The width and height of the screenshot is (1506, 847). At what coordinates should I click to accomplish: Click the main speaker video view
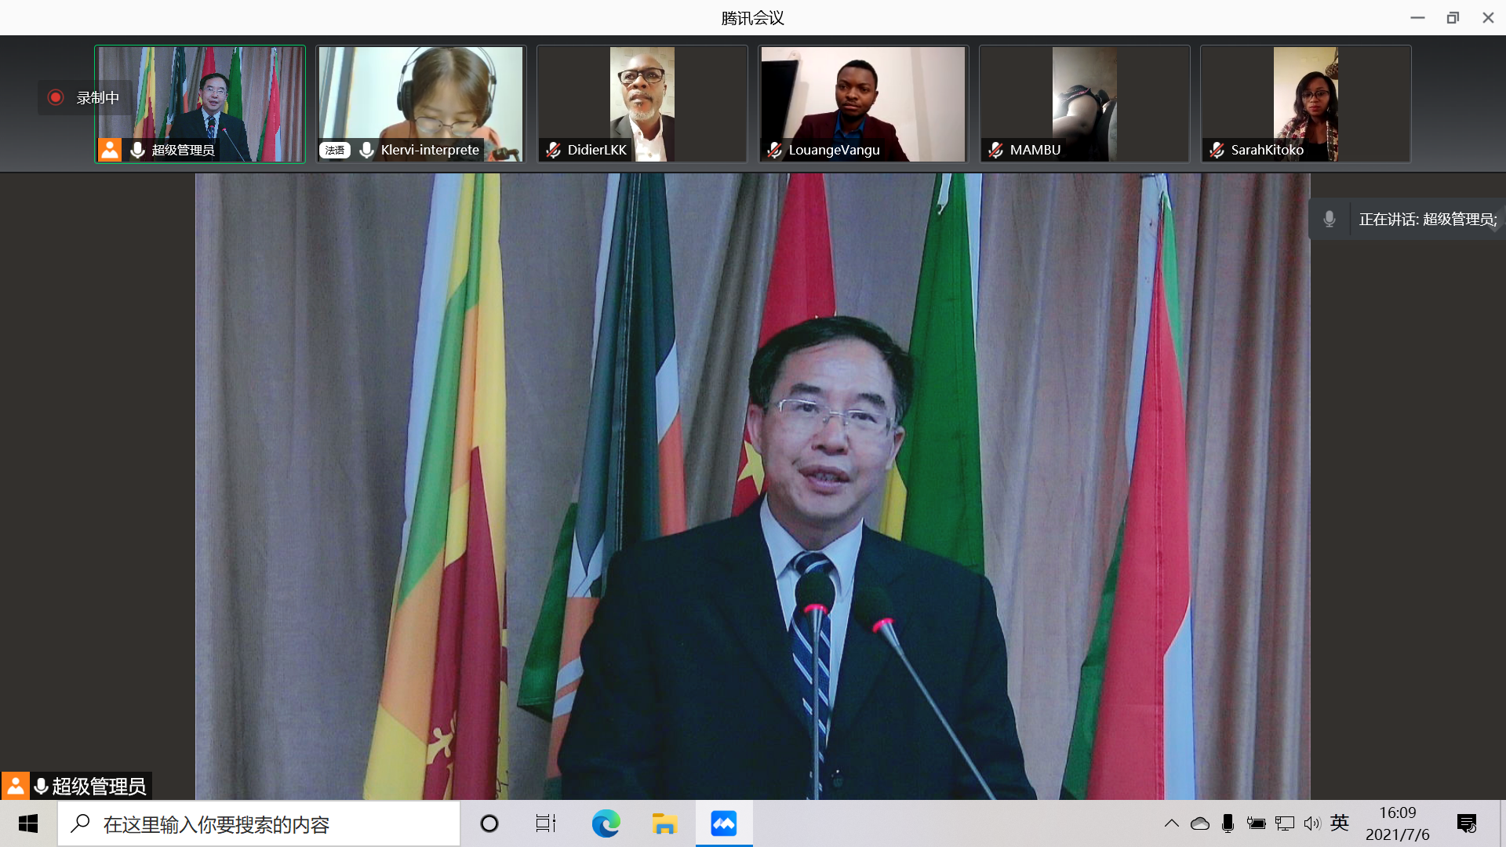[x=752, y=486]
